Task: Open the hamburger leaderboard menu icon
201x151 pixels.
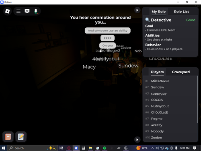Action: pos(18,11)
